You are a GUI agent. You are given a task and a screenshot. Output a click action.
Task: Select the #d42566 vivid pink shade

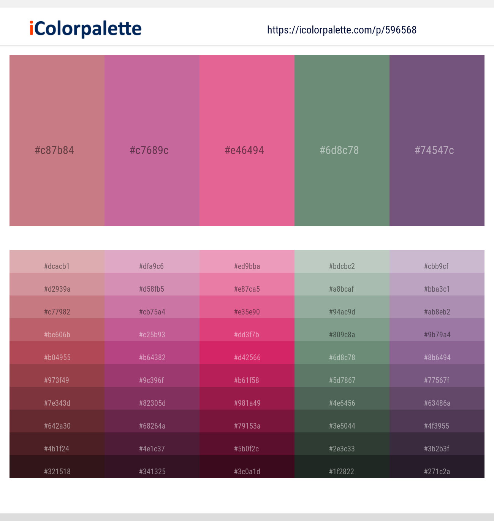tap(247, 353)
